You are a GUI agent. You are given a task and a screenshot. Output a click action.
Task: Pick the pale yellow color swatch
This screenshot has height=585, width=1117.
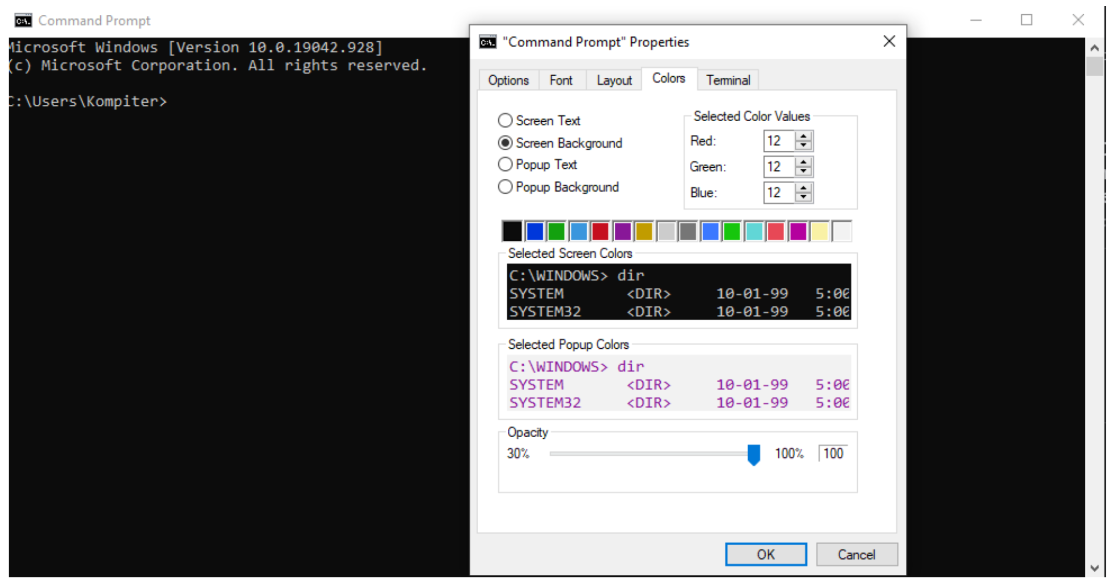(x=820, y=232)
